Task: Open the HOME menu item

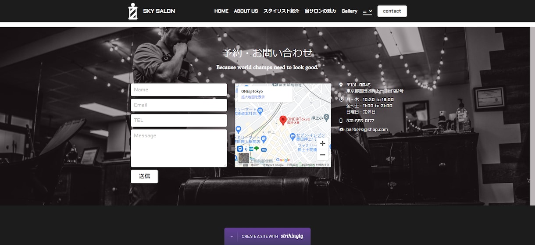Action: (x=221, y=11)
